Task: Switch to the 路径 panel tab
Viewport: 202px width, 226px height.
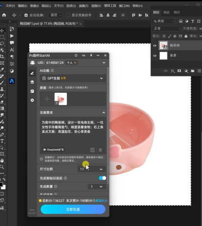Action: [177, 12]
